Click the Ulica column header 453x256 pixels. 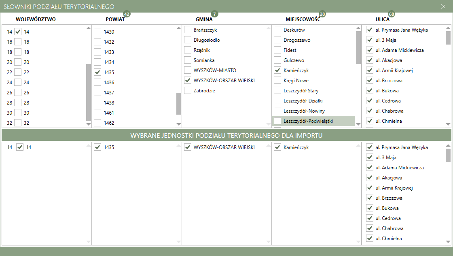(x=382, y=19)
